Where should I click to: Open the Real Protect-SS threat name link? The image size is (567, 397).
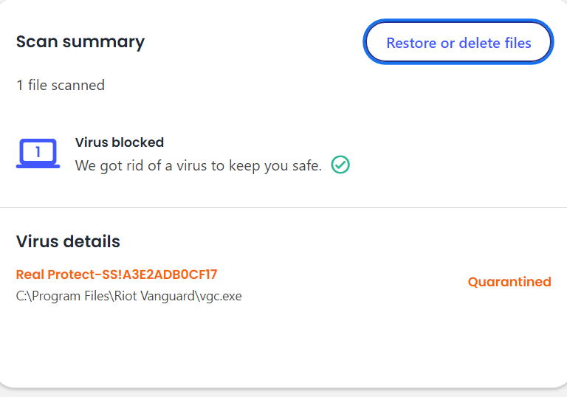click(117, 275)
